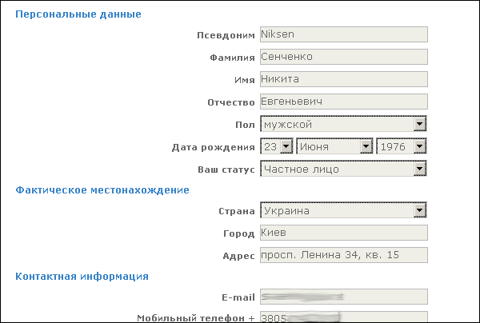Open the Страна dropdown showing Украина

coord(343,211)
